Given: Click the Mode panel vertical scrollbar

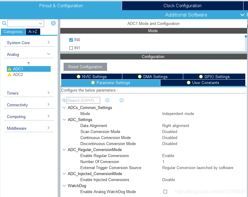Looking at the screenshot, I should pyautogui.click(x=246, y=43).
